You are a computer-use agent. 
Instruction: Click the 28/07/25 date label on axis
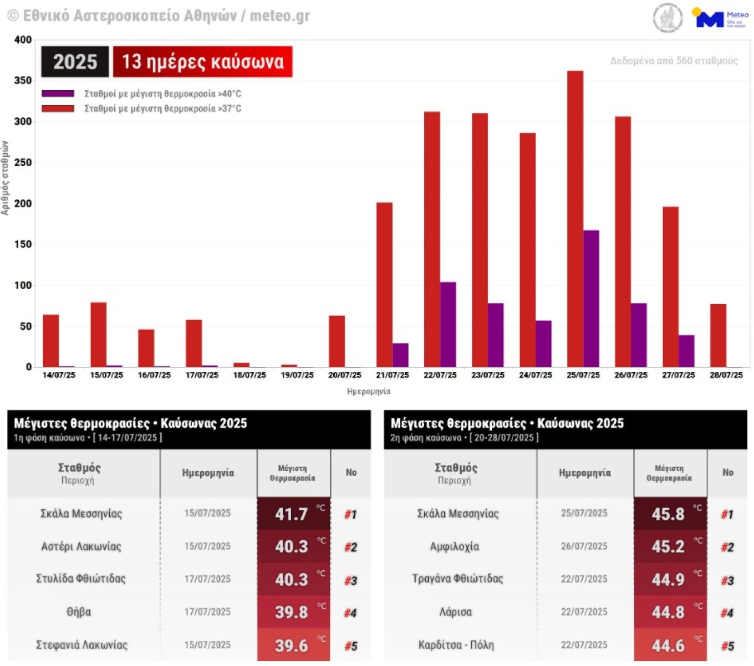coord(726,375)
